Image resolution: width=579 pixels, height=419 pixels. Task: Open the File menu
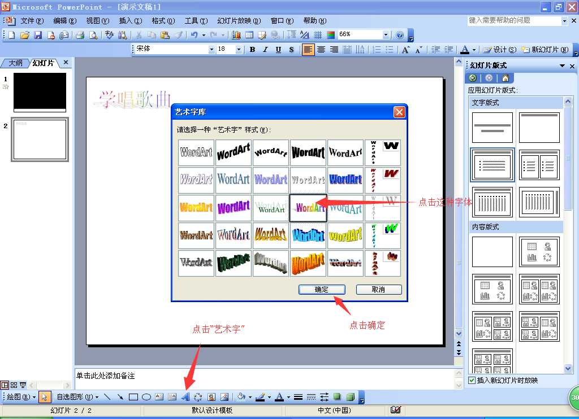point(32,21)
